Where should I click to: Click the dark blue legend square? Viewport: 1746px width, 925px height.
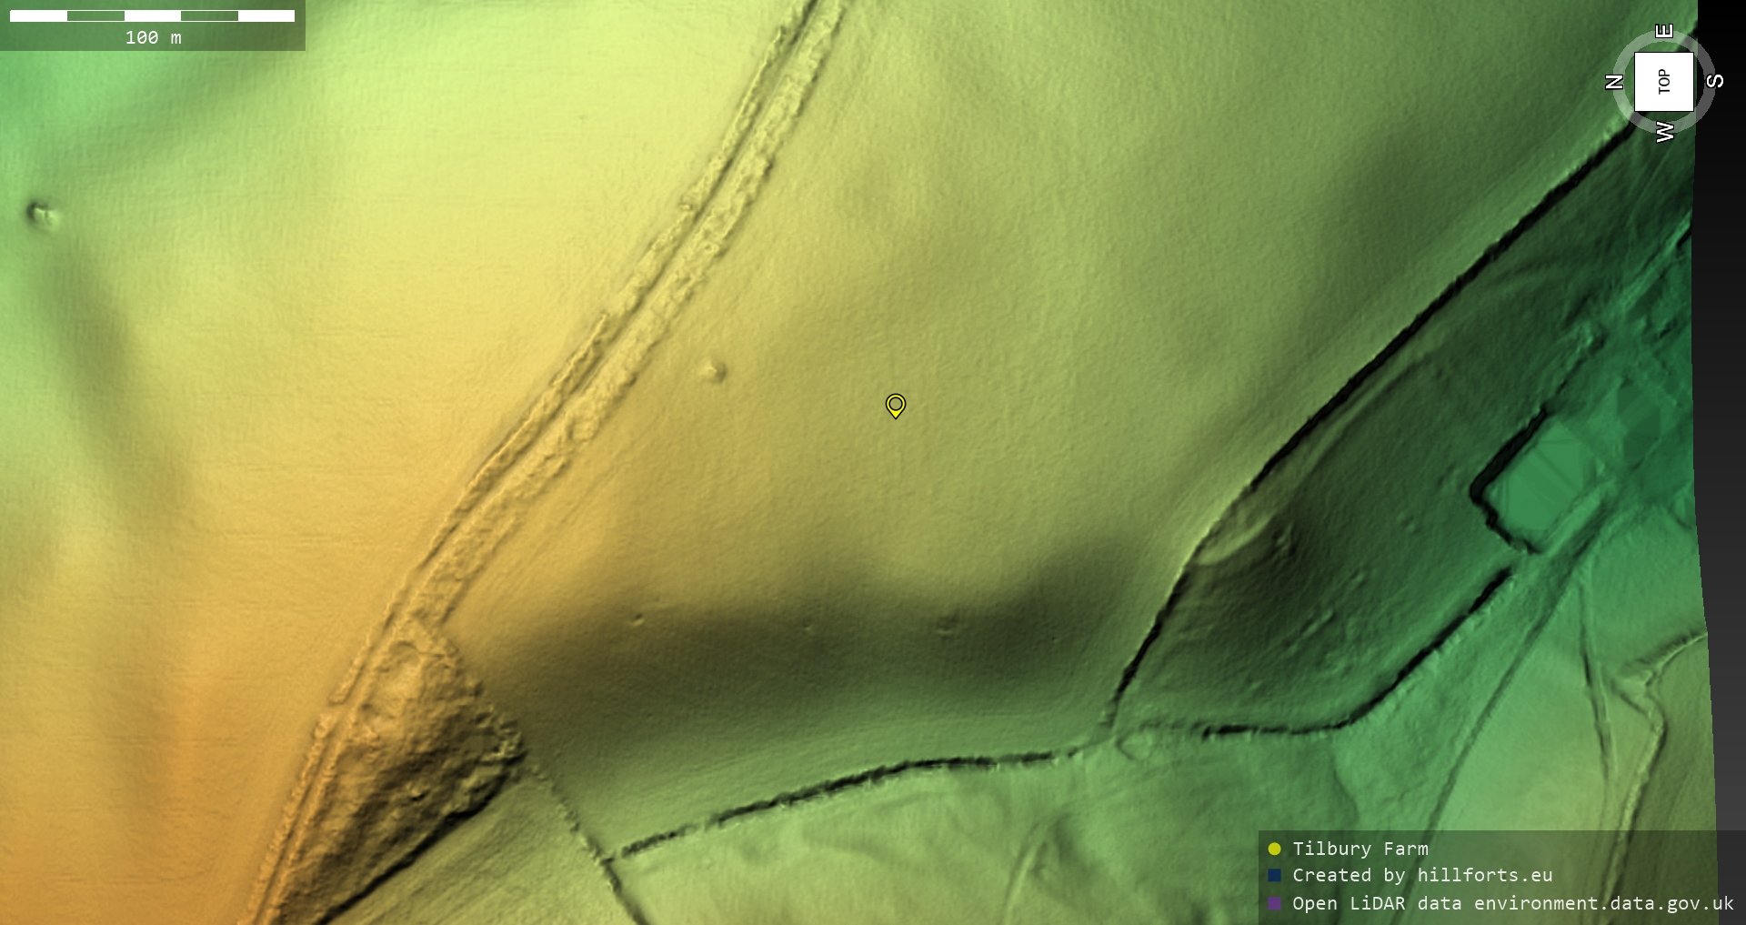(1274, 875)
